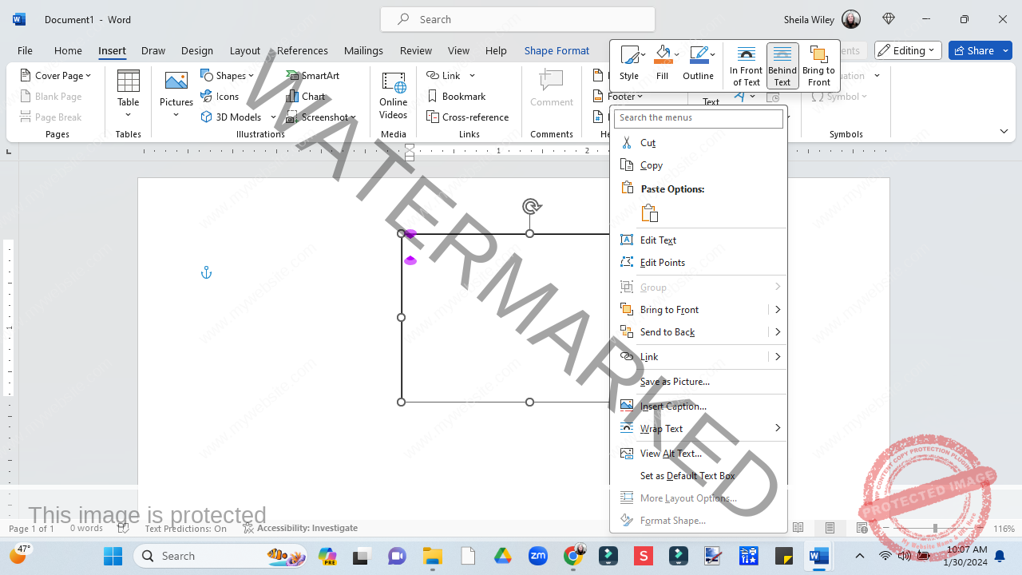Open Format Shape from context menu
1022x575 pixels.
(698, 521)
